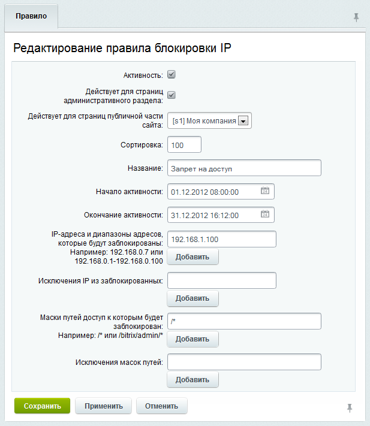Click Добавить under path mask exclusions field
Image resolution: width=370 pixels, height=426 pixels.
coord(192,380)
